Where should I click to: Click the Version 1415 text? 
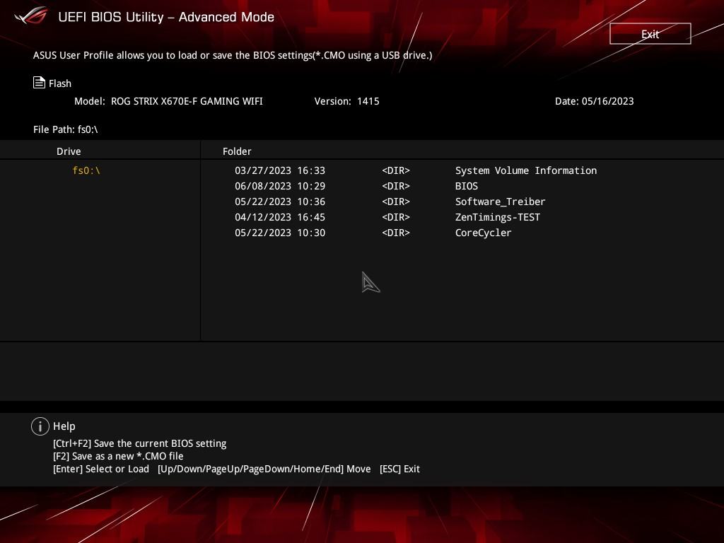(x=346, y=101)
